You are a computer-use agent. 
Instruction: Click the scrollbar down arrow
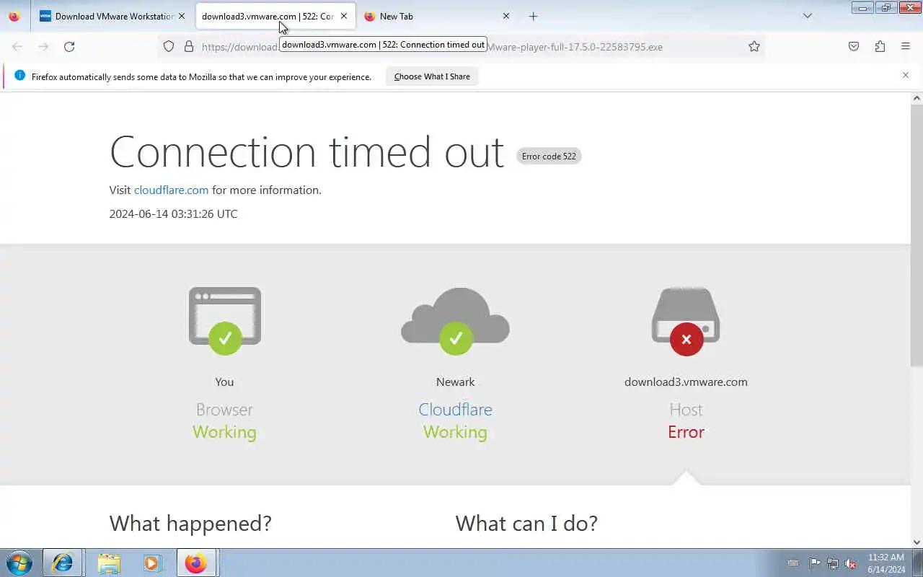tap(917, 542)
